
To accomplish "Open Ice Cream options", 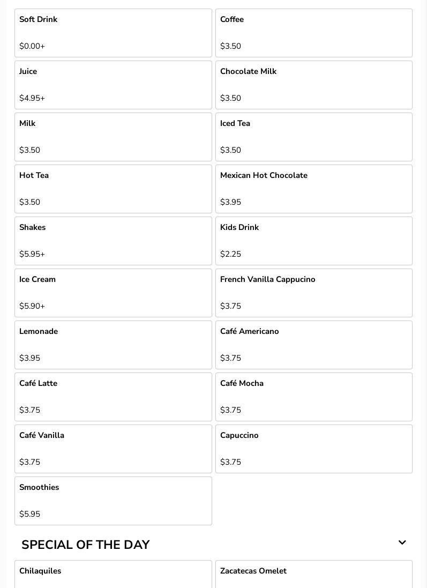I will (x=113, y=293).
